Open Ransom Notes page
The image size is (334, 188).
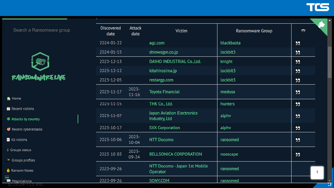click(x=22, y=171)
